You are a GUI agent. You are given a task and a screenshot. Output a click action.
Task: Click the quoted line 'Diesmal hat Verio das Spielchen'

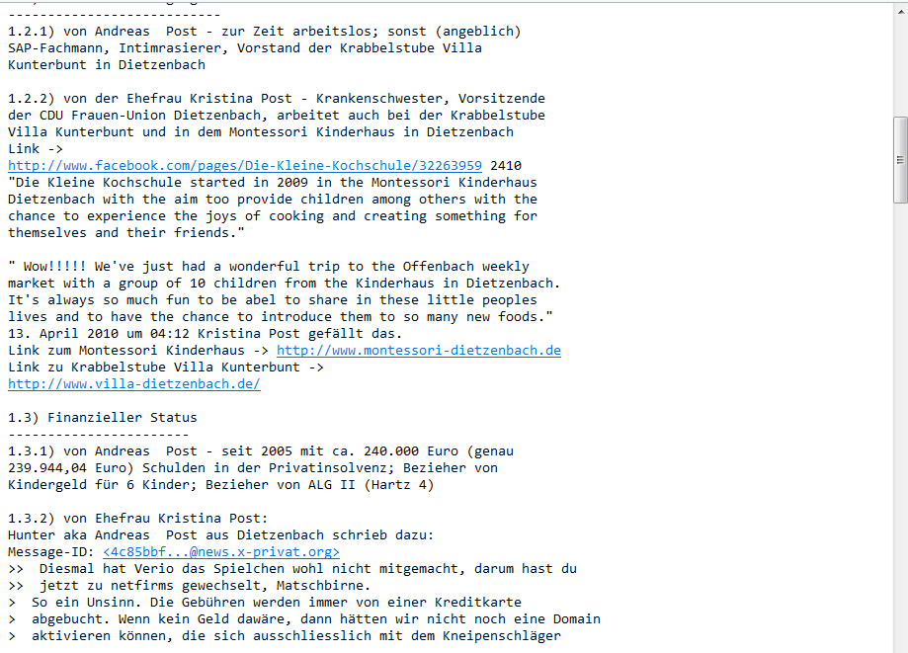(292, 568)
